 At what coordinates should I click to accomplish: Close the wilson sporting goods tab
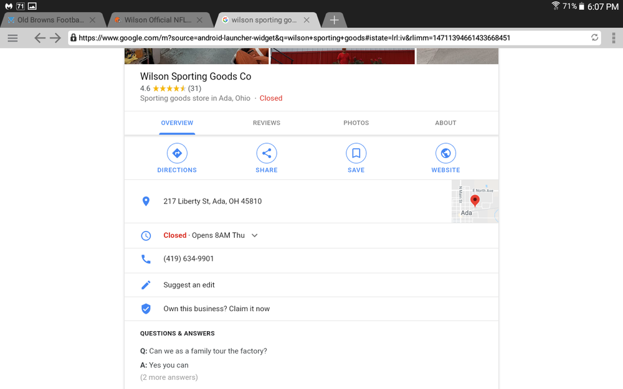[x=307, y=20]
